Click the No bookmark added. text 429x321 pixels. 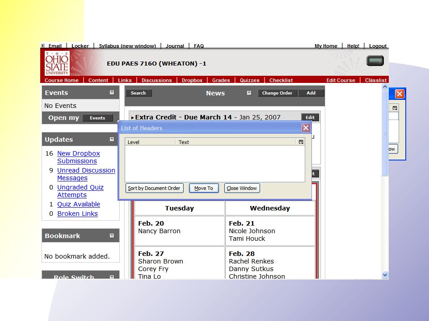point(77,256)
